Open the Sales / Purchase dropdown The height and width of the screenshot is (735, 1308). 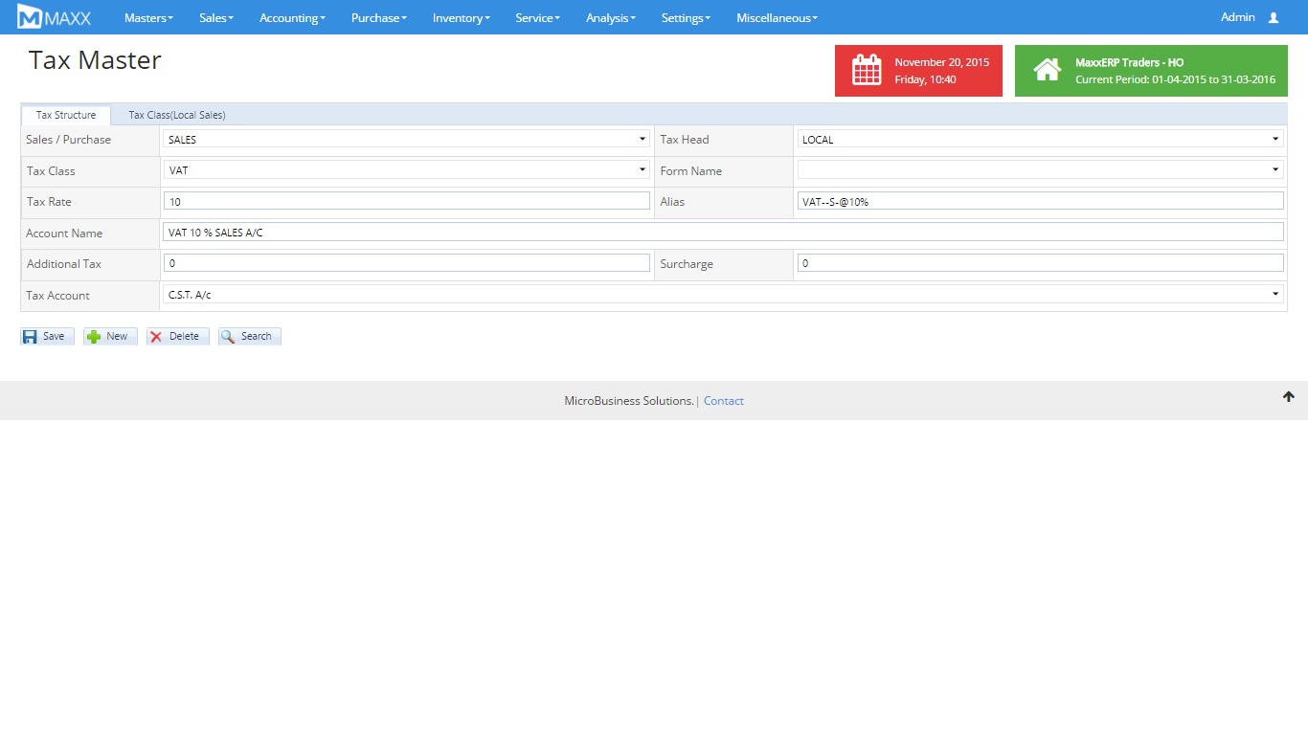coord(406,140)
